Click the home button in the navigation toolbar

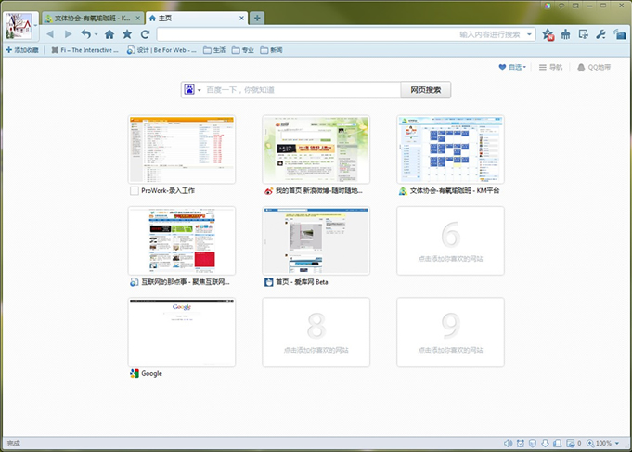pyautogui.click(x=110, y=34)
